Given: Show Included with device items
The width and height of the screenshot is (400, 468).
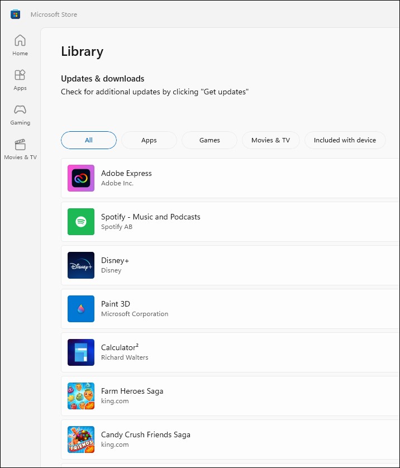Looking at the screenshot, I should click(345, 140).
